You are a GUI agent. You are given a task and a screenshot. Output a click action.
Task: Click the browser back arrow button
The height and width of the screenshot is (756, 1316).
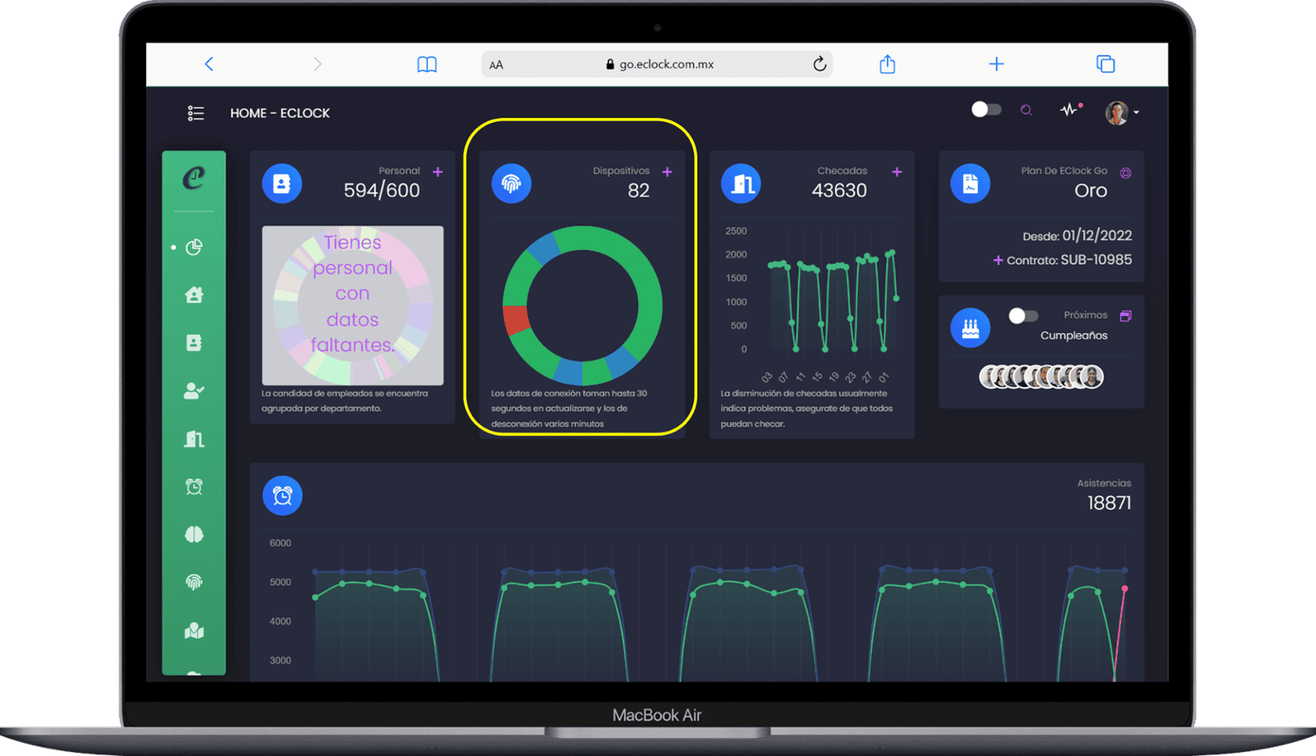(x=209, y=64)
